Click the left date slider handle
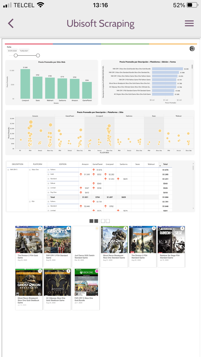The height and width of the screenshot is (357, 201). pos(16,55)
